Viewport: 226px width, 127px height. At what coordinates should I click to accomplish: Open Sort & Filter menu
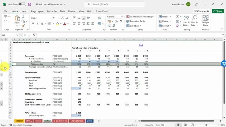pyautogui.click(x=186, y=21)
